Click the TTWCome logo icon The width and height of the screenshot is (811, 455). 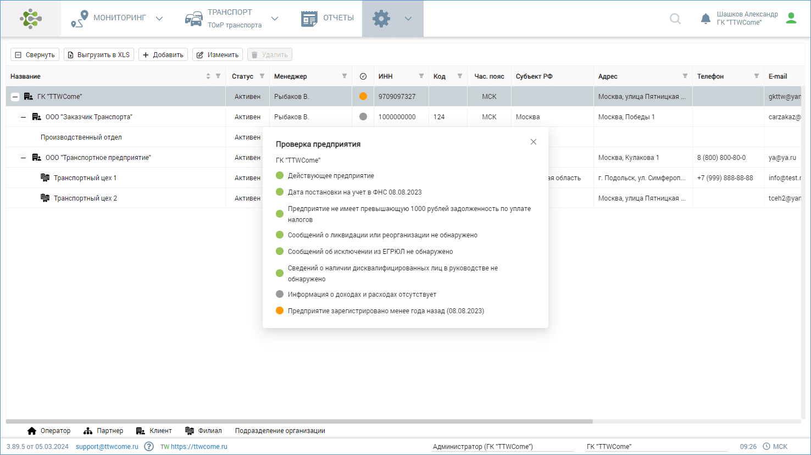[x=31, y=19]
